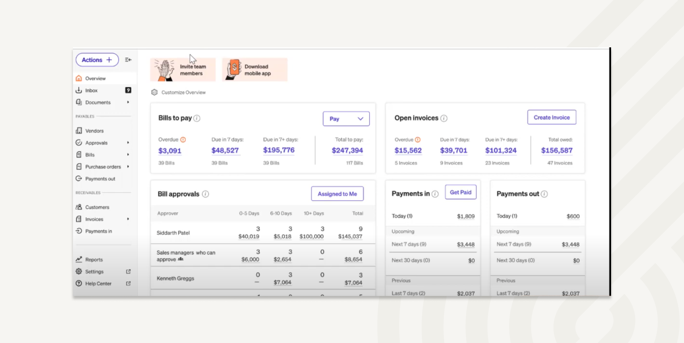This screenshot has height=343, width=684.
Task: Click the Inbox tray icon
Action: pyautogui.click(x=79, y=90)
